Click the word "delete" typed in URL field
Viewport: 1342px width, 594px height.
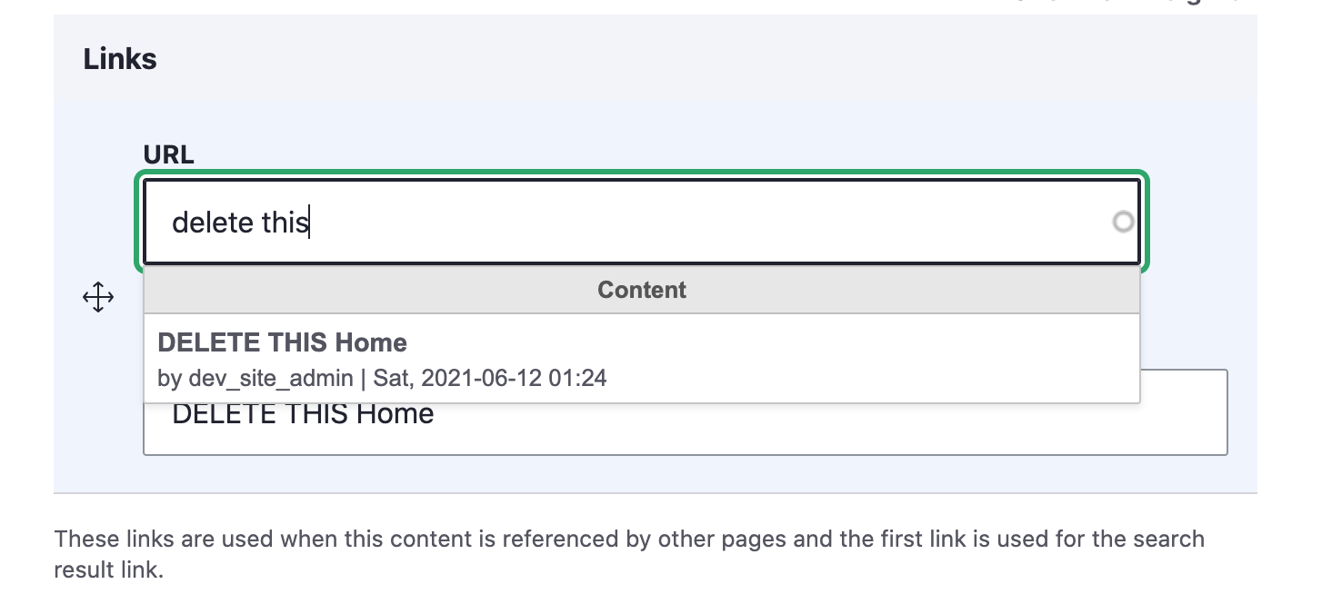point(213,222)
